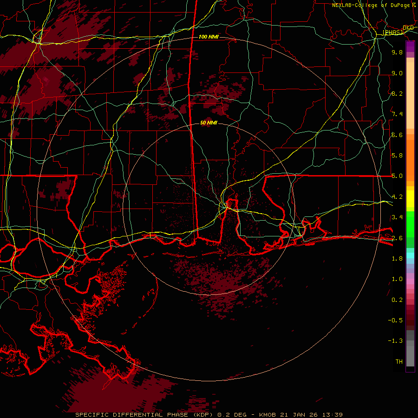Click the "0.2 DEG" elevation angle text

[x=233, y=415]
